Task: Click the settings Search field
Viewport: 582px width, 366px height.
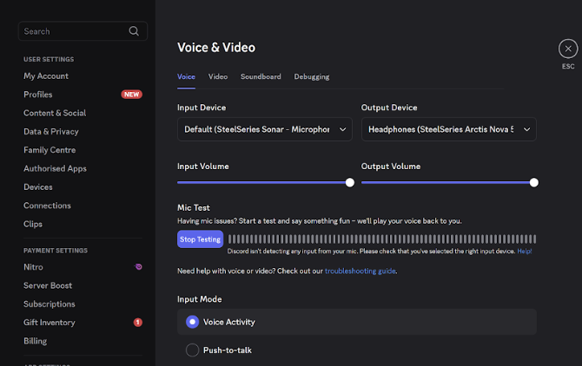Action: coord(83,31)
